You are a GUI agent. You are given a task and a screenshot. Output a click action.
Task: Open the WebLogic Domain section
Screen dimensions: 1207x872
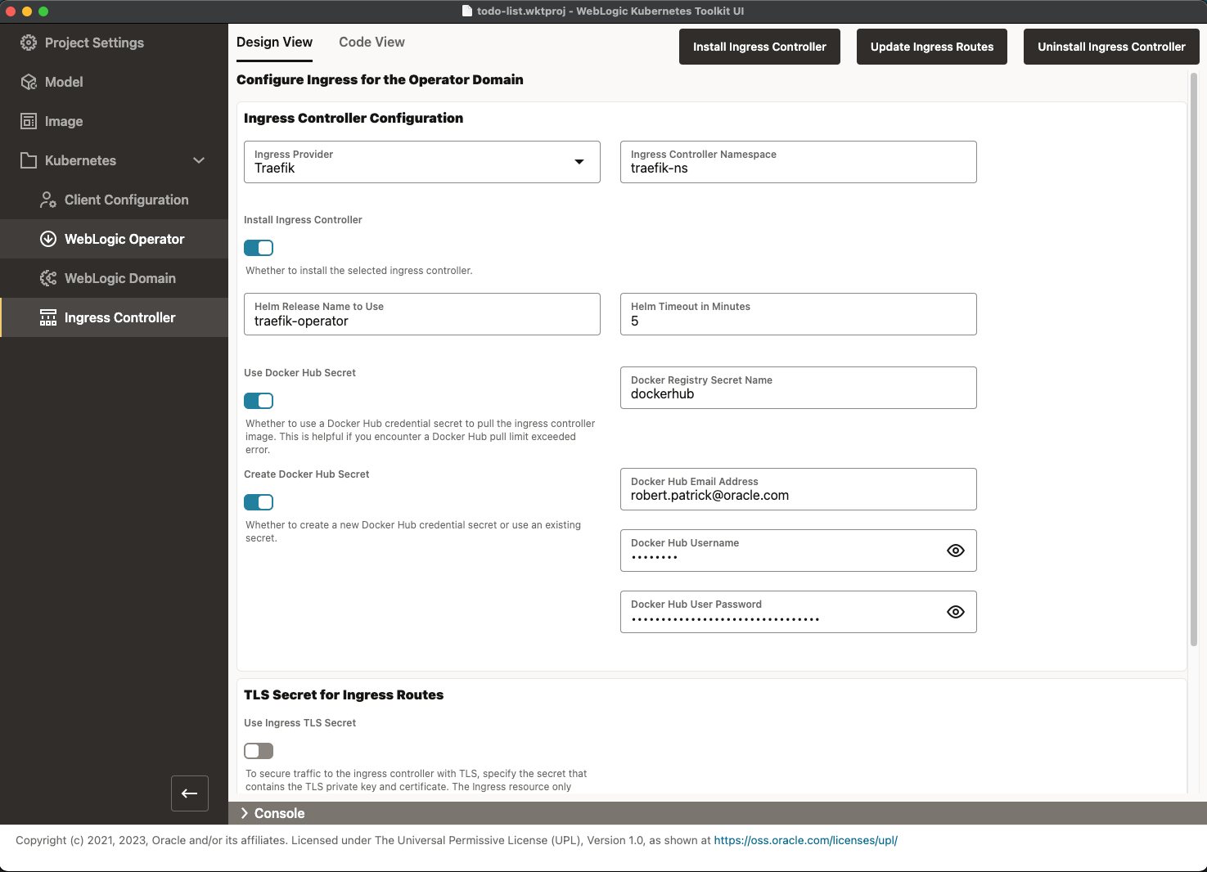click(x=119, y=278)
